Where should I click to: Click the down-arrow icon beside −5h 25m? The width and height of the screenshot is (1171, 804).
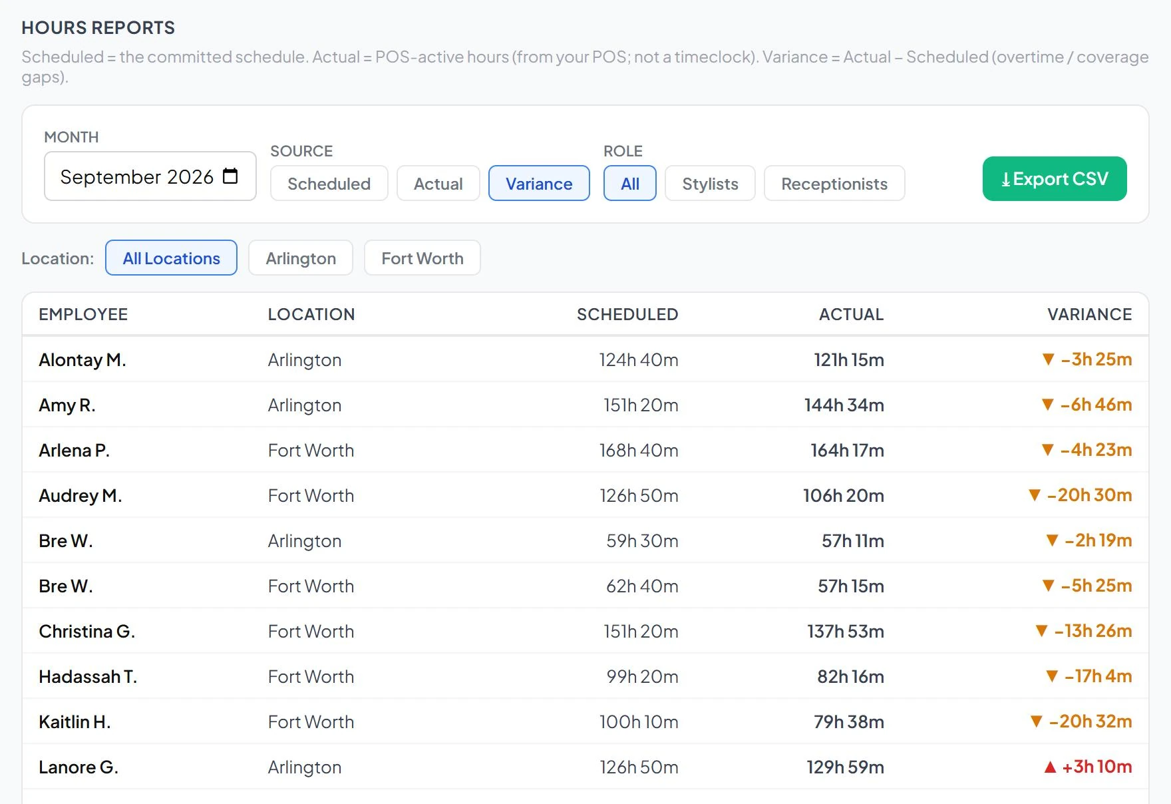point(1048,586)
